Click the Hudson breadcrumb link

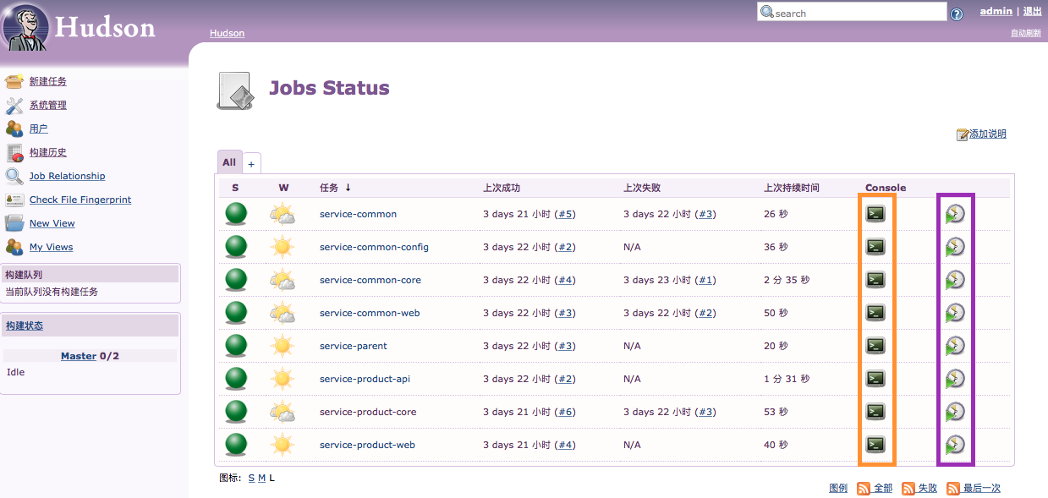227,33
